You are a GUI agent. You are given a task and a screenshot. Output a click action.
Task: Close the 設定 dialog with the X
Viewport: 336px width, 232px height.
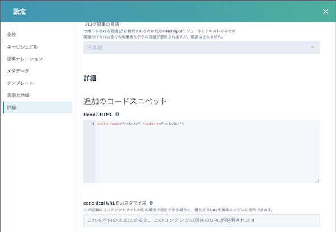pos(325,12)
